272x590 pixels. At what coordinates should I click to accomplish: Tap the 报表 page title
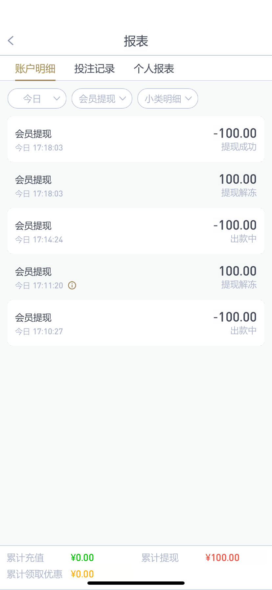pos(136,41)
